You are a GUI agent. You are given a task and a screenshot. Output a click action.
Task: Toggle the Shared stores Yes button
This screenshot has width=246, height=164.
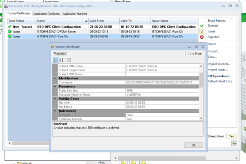pyautogui.click(x=232, y=136)
